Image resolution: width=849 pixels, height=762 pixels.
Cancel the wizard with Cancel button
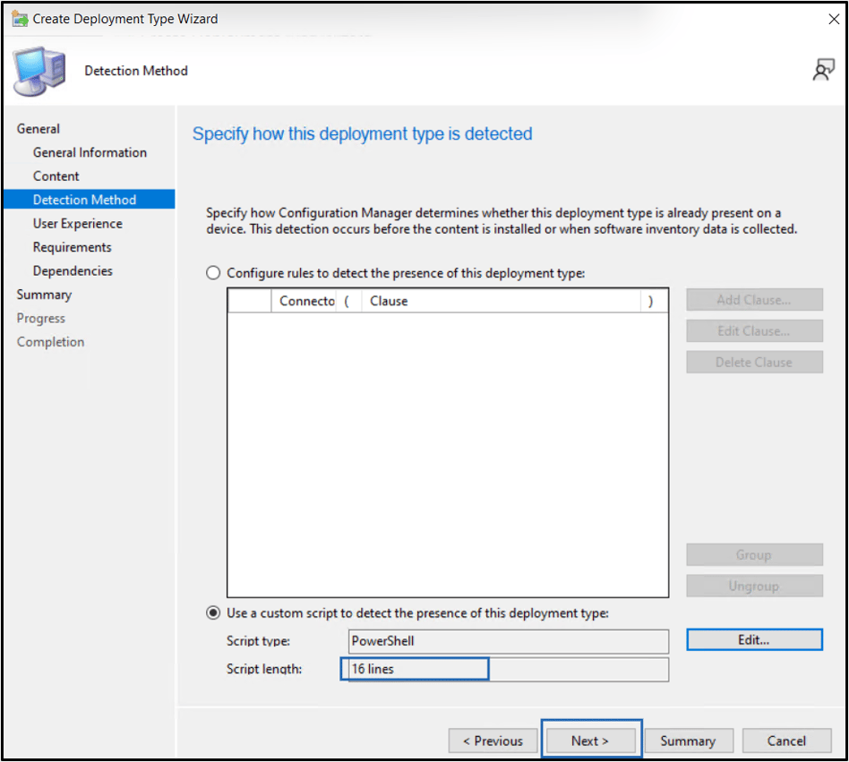(x=786, y=741)
